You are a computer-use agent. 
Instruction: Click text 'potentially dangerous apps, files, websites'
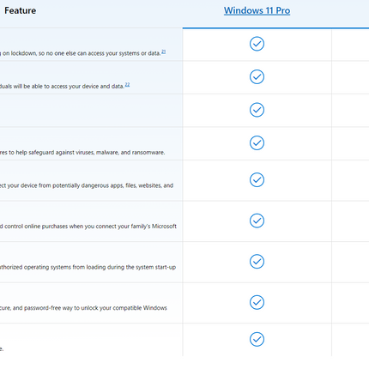click(x=107, y=185)
